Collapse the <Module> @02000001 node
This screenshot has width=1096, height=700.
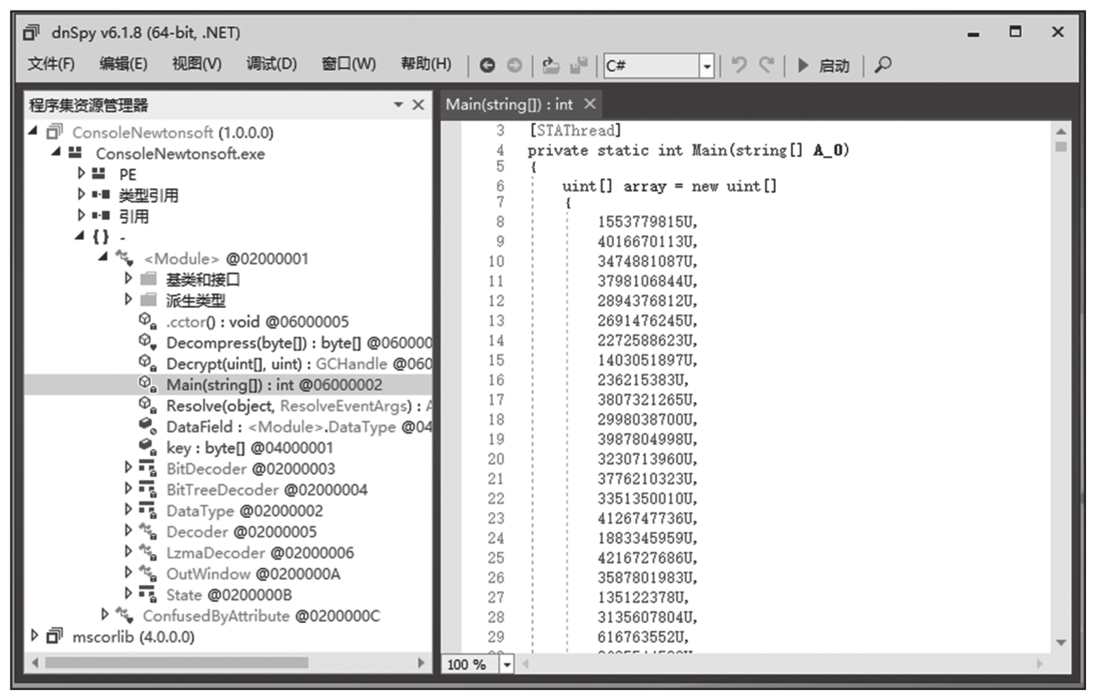[x=101, y=258]
